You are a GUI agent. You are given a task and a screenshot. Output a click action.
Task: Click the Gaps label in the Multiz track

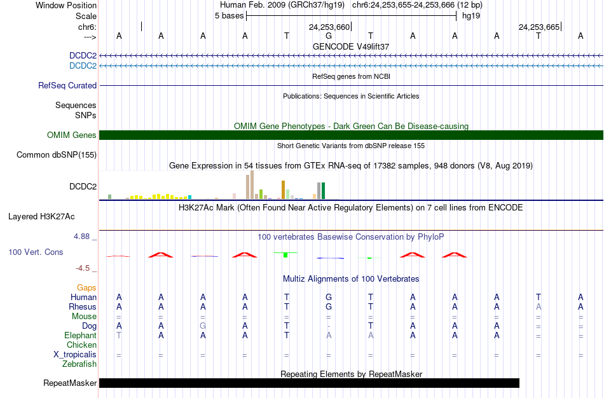pyautogui.click(x=86, y=288)
